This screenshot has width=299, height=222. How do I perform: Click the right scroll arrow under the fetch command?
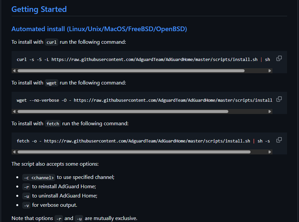(269, 152)
